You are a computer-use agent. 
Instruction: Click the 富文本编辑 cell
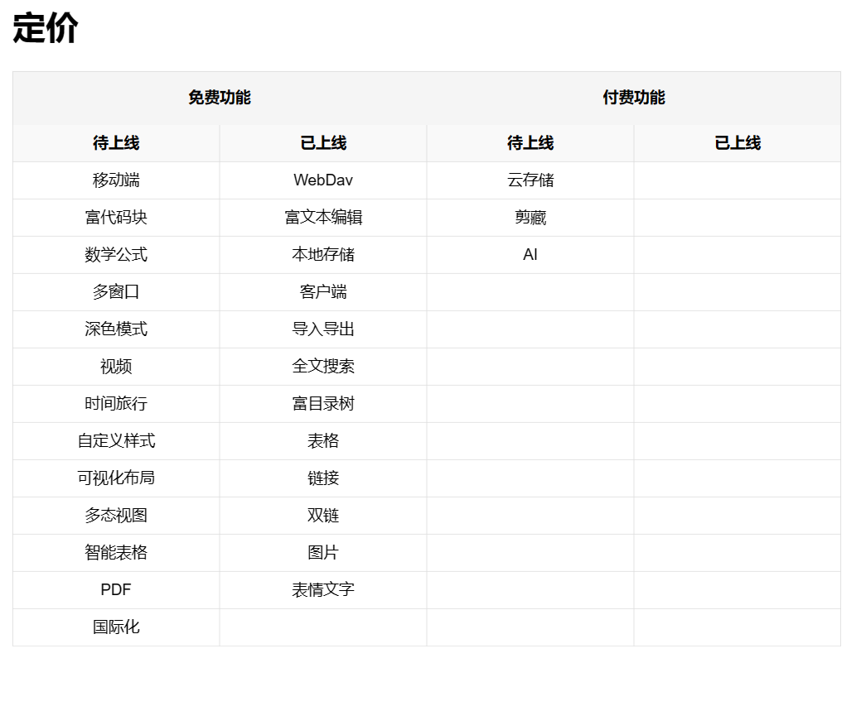[323, 217]
